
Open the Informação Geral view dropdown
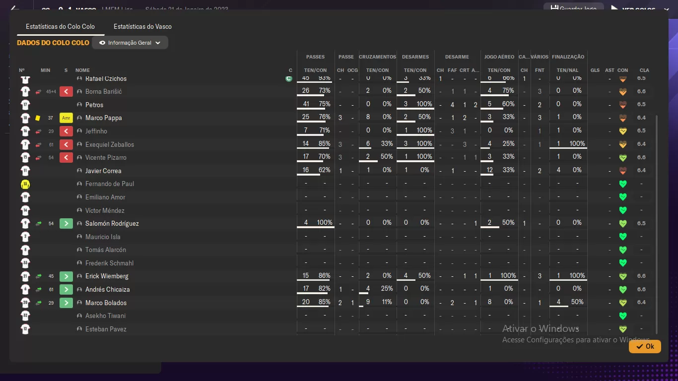click(130, 43)
